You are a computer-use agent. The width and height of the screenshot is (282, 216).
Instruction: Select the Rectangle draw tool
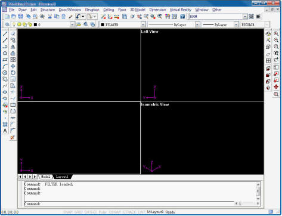5,60
